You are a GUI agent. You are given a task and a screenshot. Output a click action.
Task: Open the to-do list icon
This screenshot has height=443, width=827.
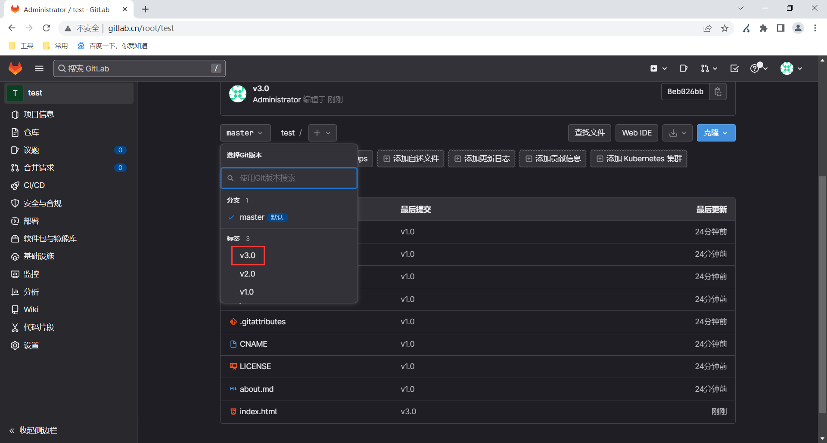click(x=734, y=68)
